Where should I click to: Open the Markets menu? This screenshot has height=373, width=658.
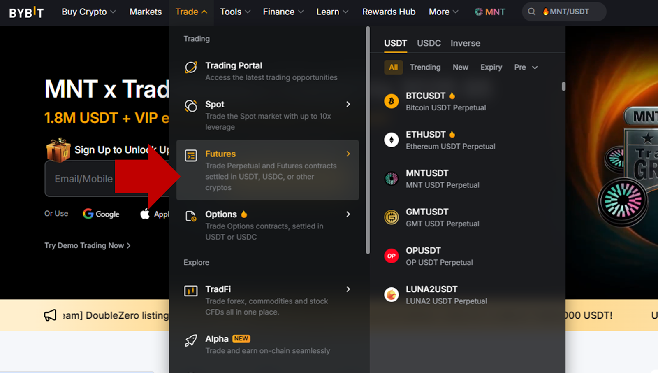click(x=145, y=12)
